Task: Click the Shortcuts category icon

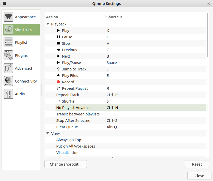Action: pyautogui.click(x=8, y=30)
